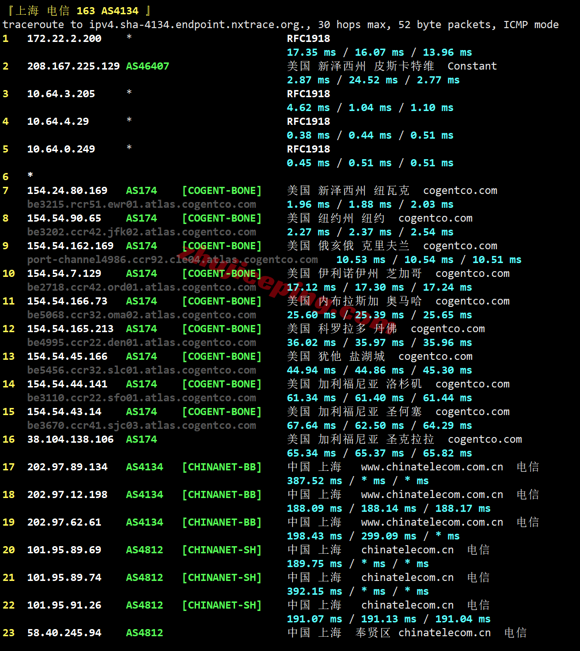Click the provider name 'Constant'
The width and height of the screenshot is (580, 651).
coord(472,66)
